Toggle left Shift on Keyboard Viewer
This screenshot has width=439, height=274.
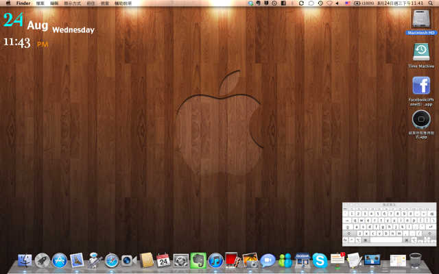[x=349, y=234]
